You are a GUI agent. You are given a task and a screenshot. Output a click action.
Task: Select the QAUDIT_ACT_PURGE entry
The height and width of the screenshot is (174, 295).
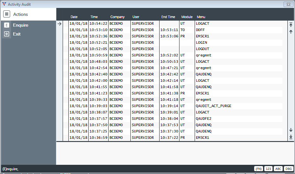[x=214, y=106]
